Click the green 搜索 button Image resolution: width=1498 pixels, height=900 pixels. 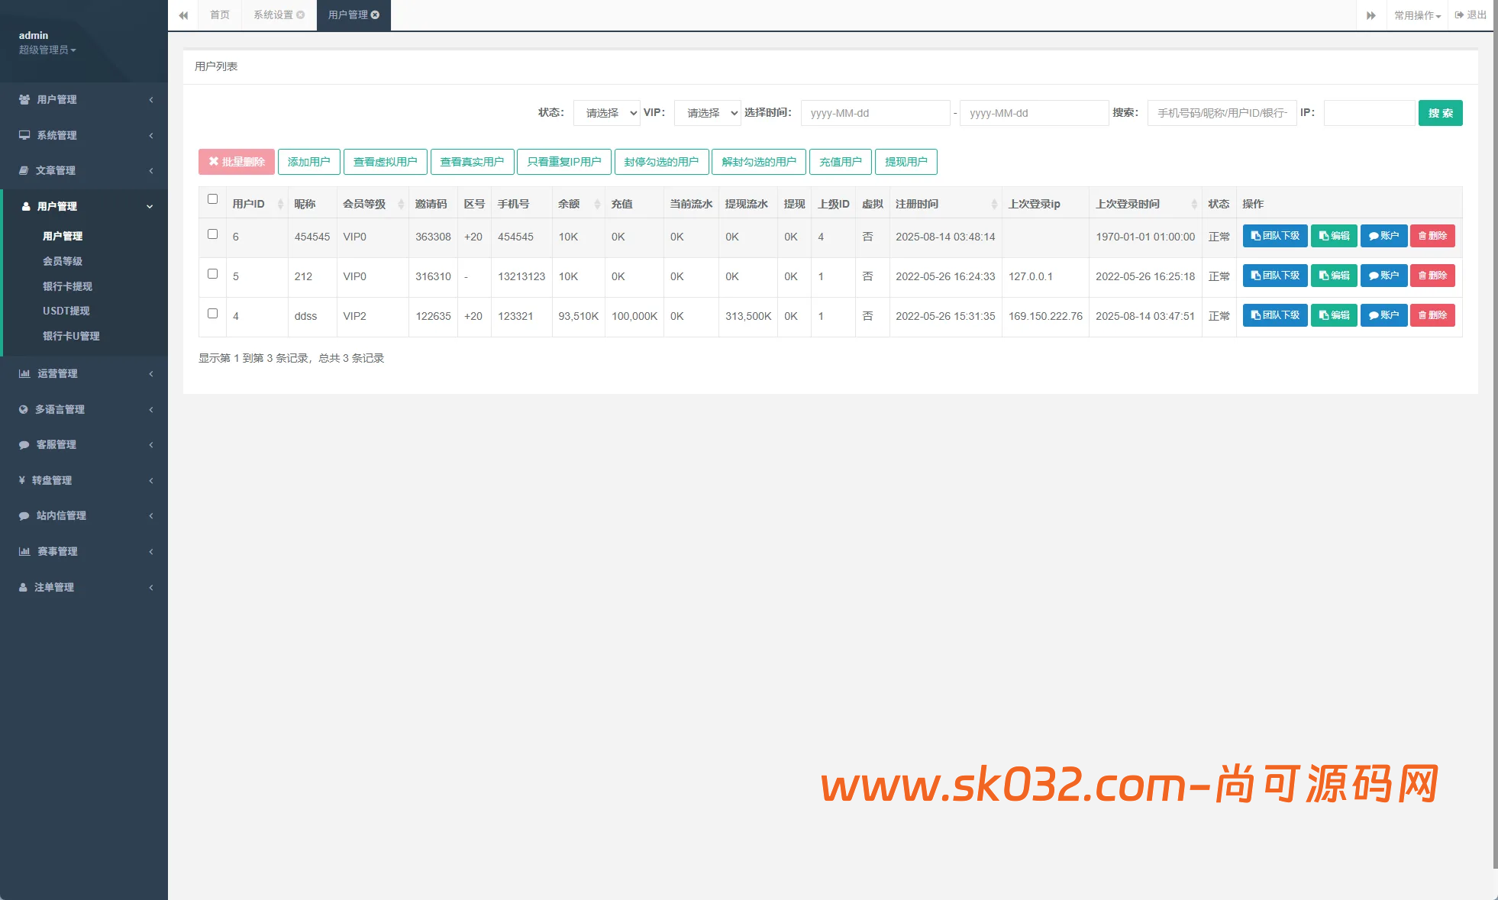coord(1440,113)
